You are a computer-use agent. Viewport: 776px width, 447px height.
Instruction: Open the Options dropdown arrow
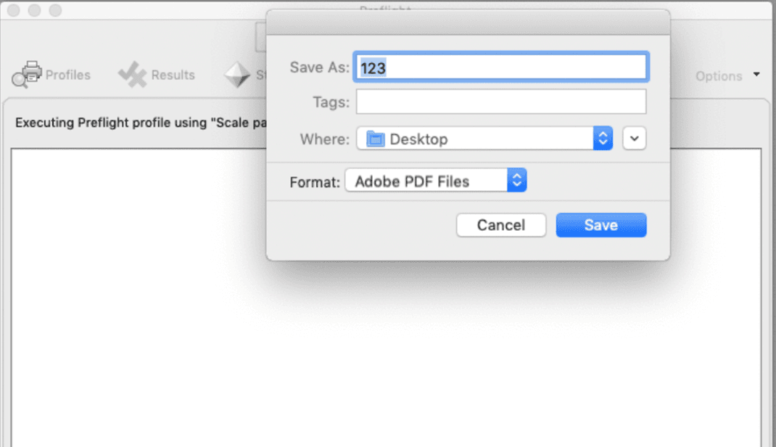click(x=756, y=75)
